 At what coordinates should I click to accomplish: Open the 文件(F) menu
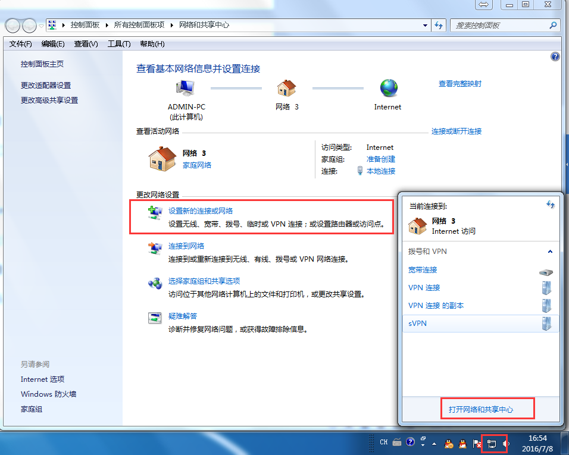(21, 44)
